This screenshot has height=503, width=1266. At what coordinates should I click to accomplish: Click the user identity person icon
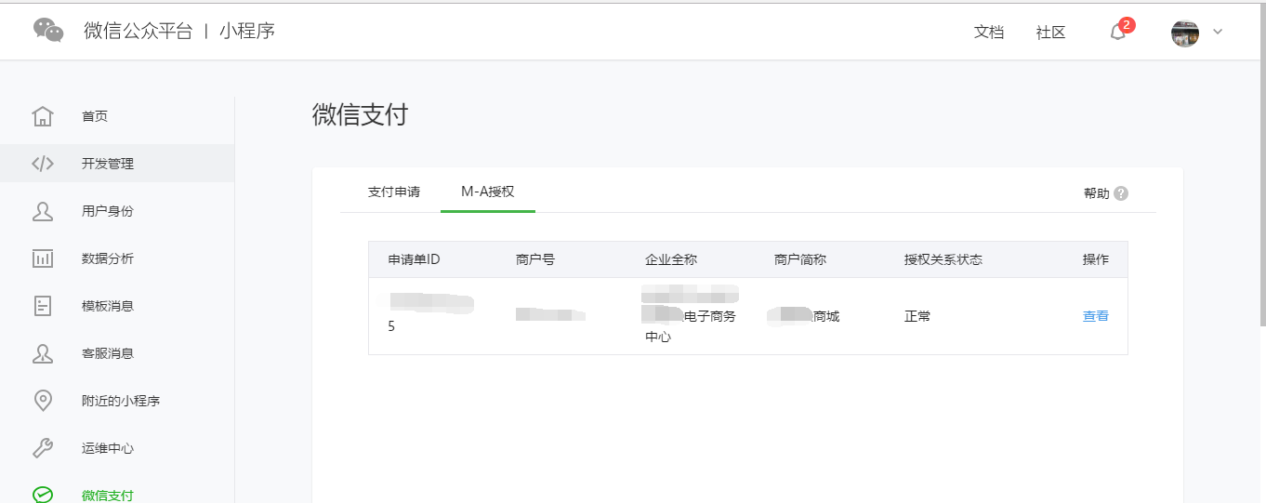(43, 211)
